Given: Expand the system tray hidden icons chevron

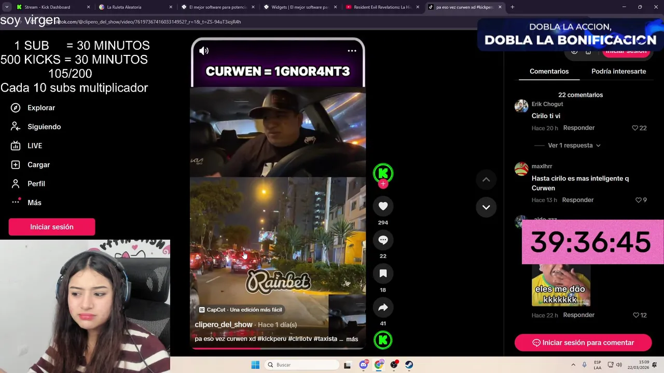Looking at the screenshot, I should pyautogui.click(x=573, y=365).
